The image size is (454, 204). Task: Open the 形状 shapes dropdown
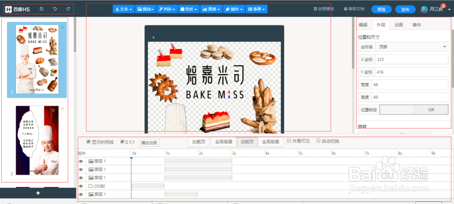tap(188, 9)
